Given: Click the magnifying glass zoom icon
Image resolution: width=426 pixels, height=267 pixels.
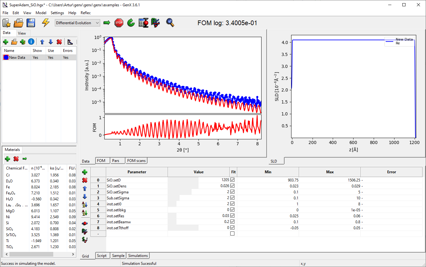Looking at the screenshot, I should [x=170, y=23].
